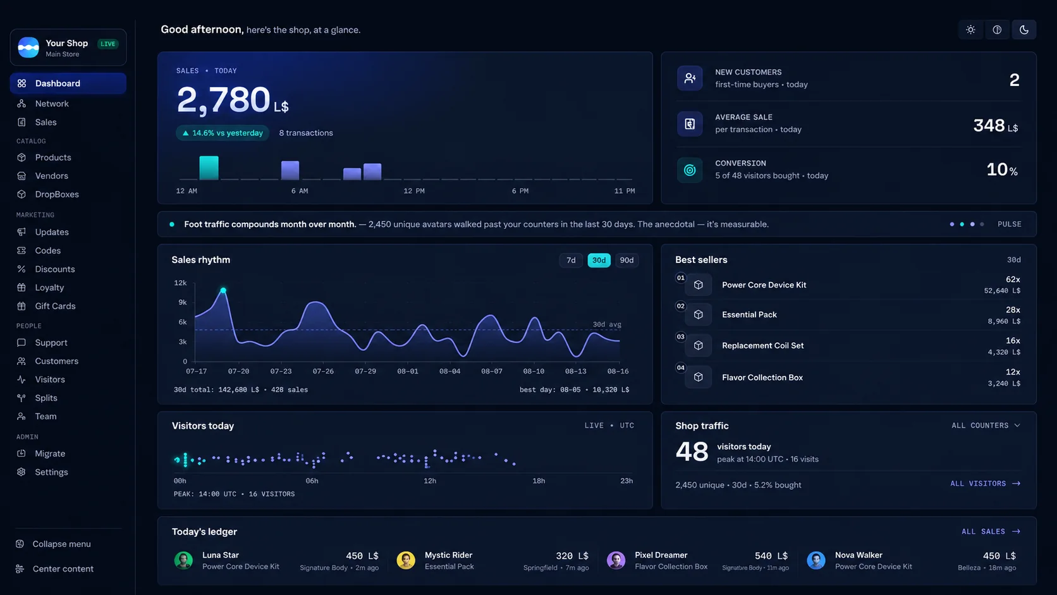Click the Power Core Device Kit best seller
This screenshot has width=1057, height=595.
pos(848,285)
